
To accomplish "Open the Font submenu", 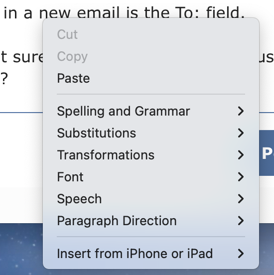I will [151, 177].
